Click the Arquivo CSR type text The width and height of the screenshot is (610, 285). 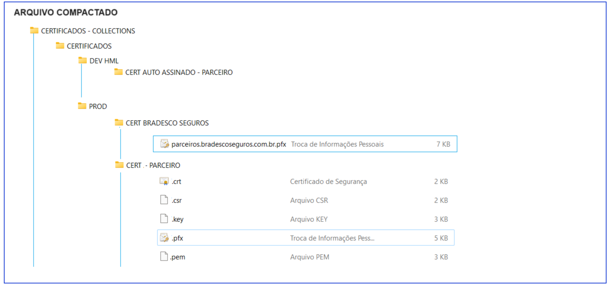pos(309,200)
